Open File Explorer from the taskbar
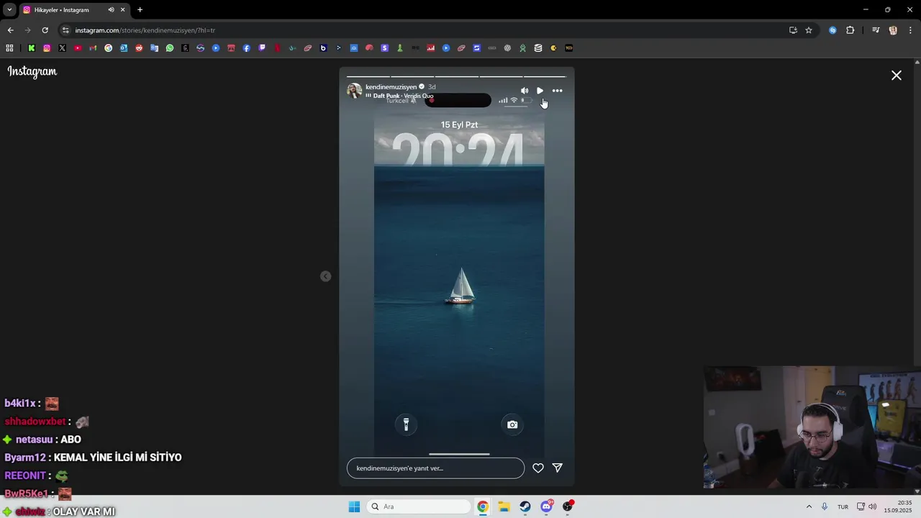Screen dimensions: 921x518 coord(504,506)
